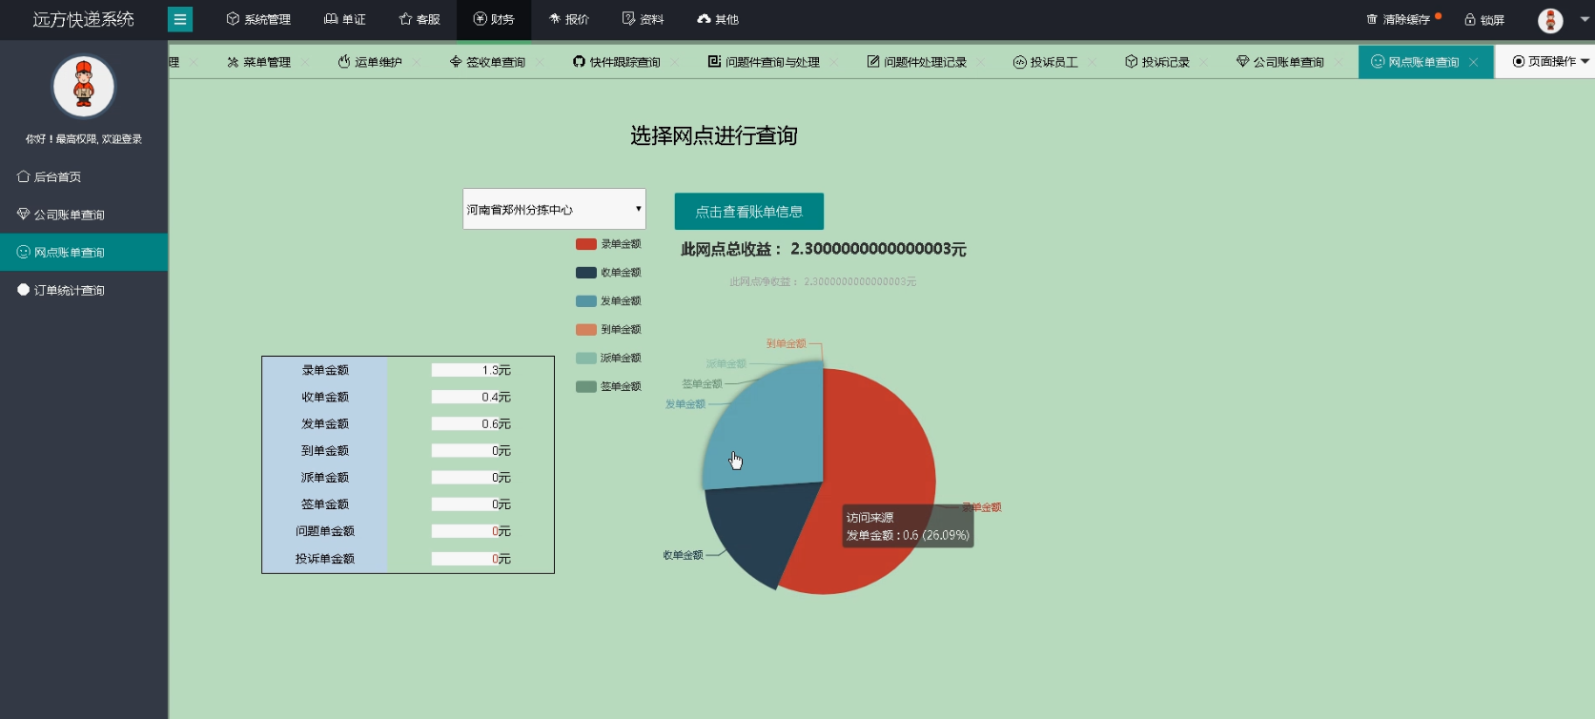This screenshot has height=719, width=1595.
Task: Switch to the 投诉记录 tab
Action: [1157, 62]
